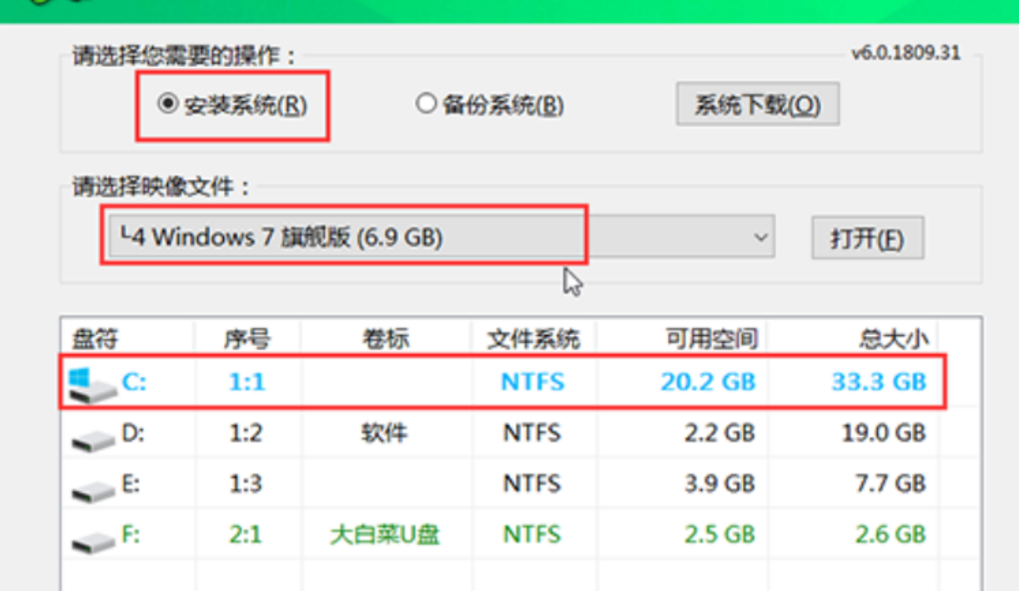Click the NTFS cell in the F: row
The width and height of the screenshot is (1019, 591).
pos(531,534)
